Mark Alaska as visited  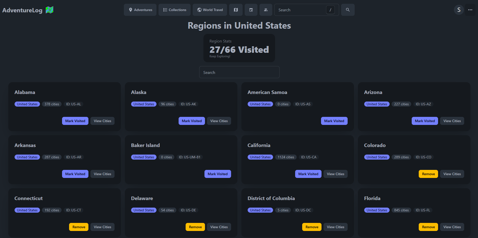pyautogui.click(x=191, y=121)
